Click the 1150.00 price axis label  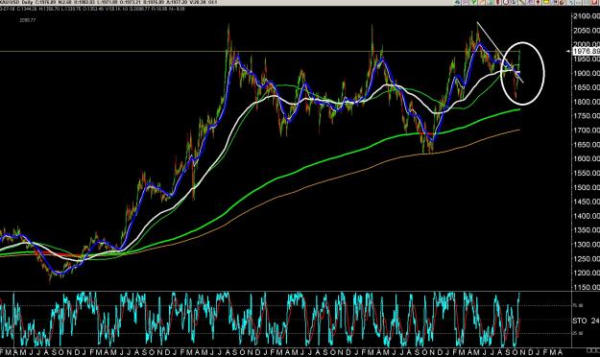pos(587,287)
